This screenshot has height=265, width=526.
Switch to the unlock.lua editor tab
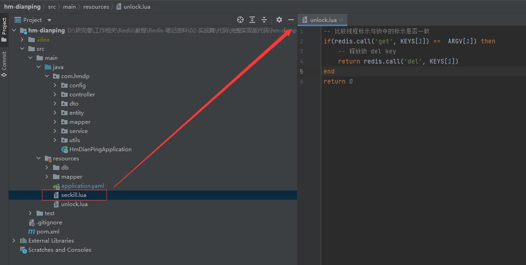(323, 20)
